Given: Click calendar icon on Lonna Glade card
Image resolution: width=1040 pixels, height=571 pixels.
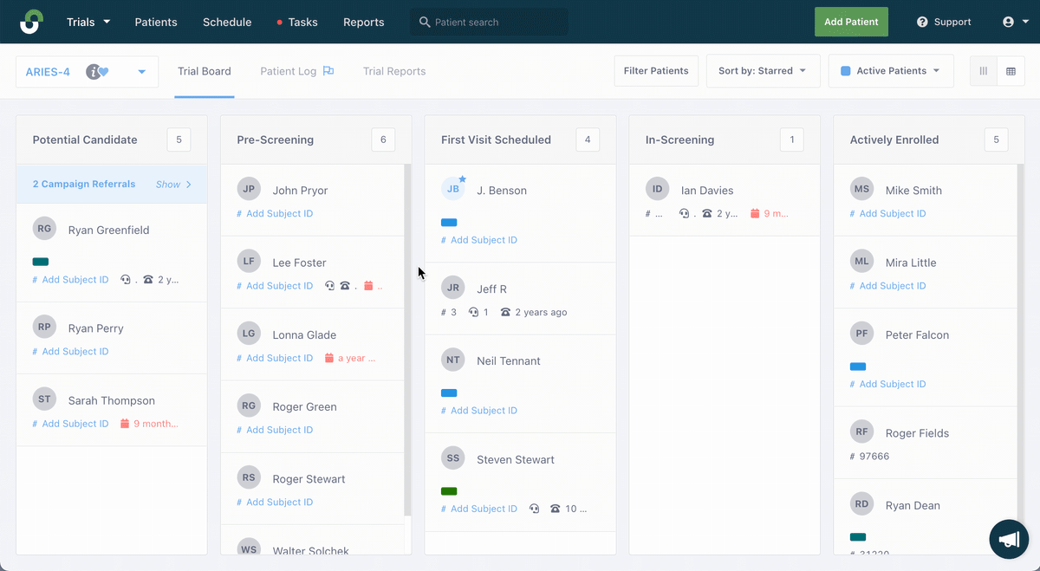Looking at the screenshot, I should pyautogui.click(x=329, y=358).
